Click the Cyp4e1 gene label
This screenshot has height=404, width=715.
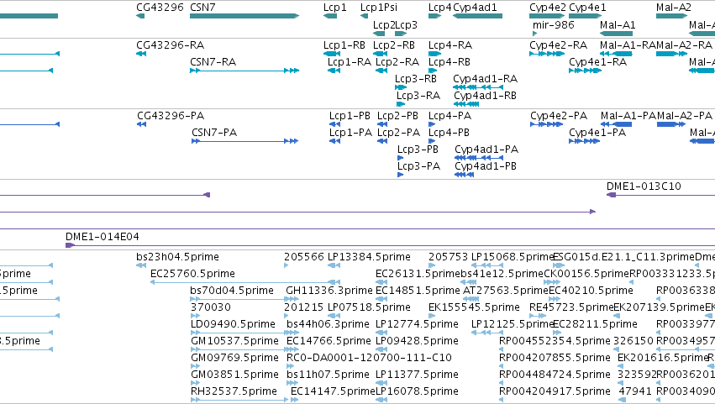[587, 8]
